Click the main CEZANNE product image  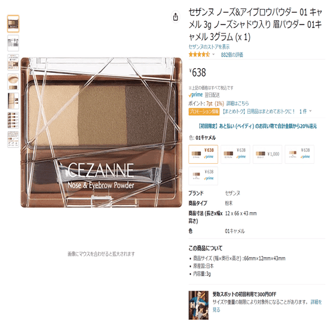pyautogui.click(x=101, y=132)
